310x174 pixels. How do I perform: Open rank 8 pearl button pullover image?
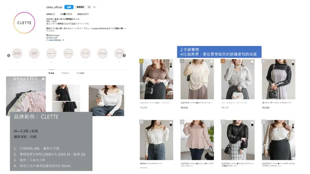point(279,140)
